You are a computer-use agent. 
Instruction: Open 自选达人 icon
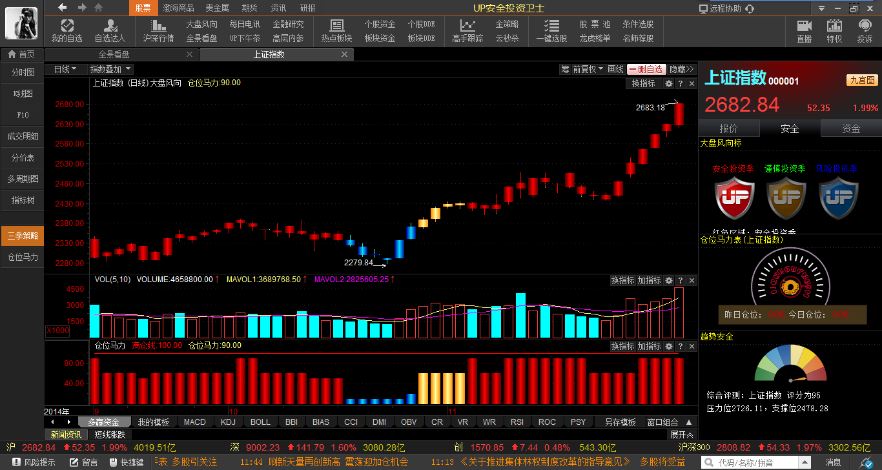110,30
